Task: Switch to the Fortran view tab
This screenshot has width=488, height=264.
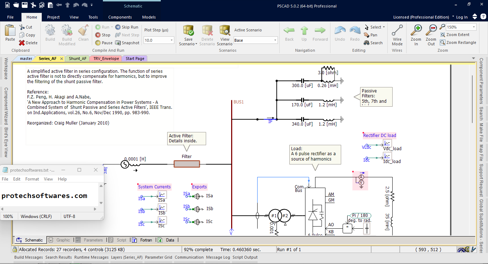Action: click(x=142, y=240)
